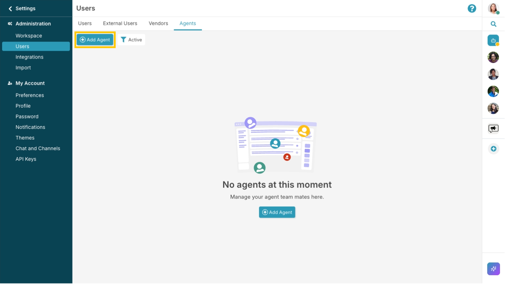
Task: Click the search magnifier icon
Action: [x=493, y=24]
